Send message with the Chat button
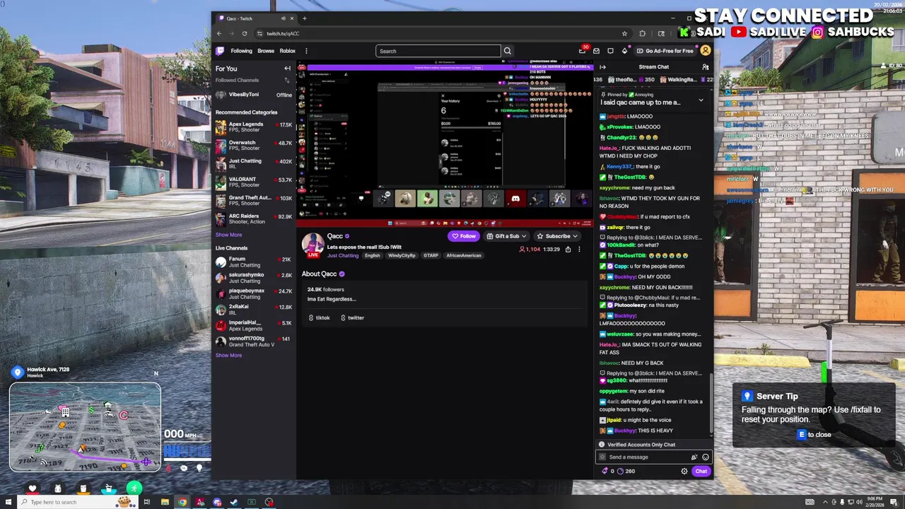905x509 pixels. [701, 471]
